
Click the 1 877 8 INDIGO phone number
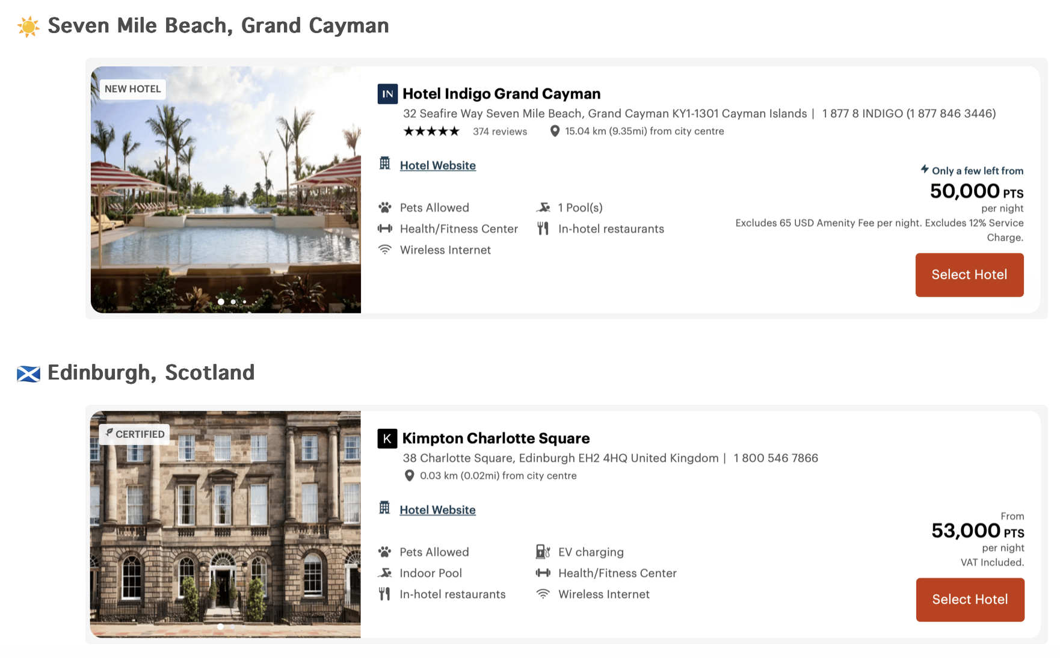click(x=909, y=114)
